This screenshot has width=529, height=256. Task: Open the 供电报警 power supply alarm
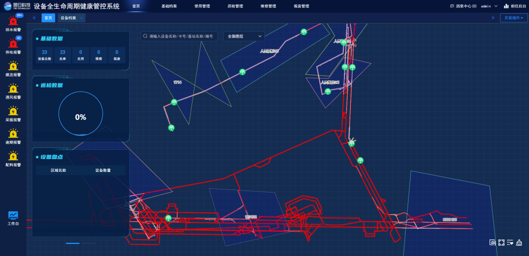13,44
